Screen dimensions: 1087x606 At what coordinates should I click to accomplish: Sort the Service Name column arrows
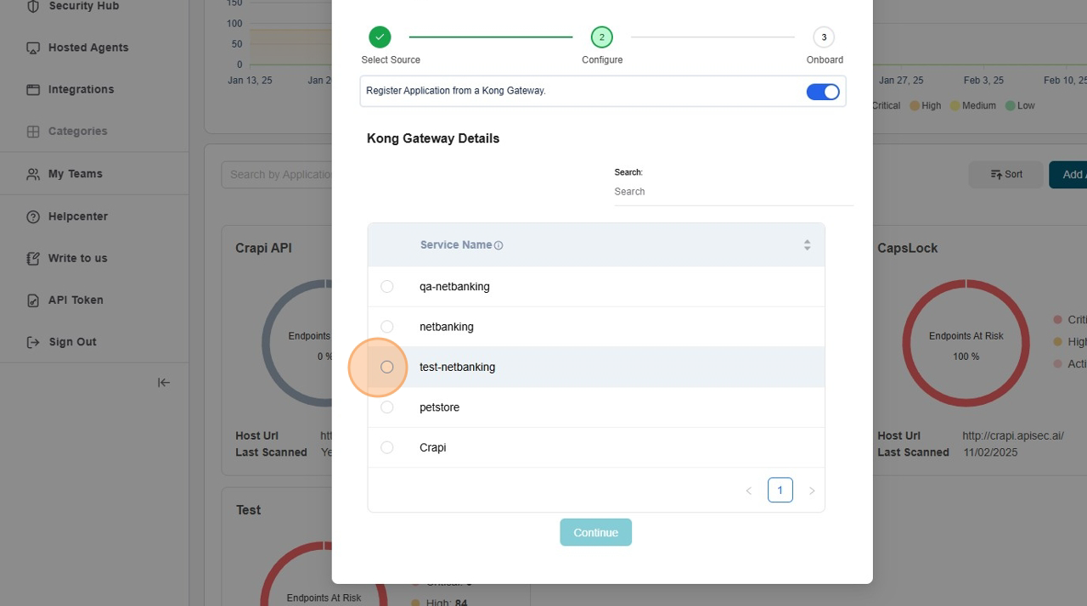[807, 245]
